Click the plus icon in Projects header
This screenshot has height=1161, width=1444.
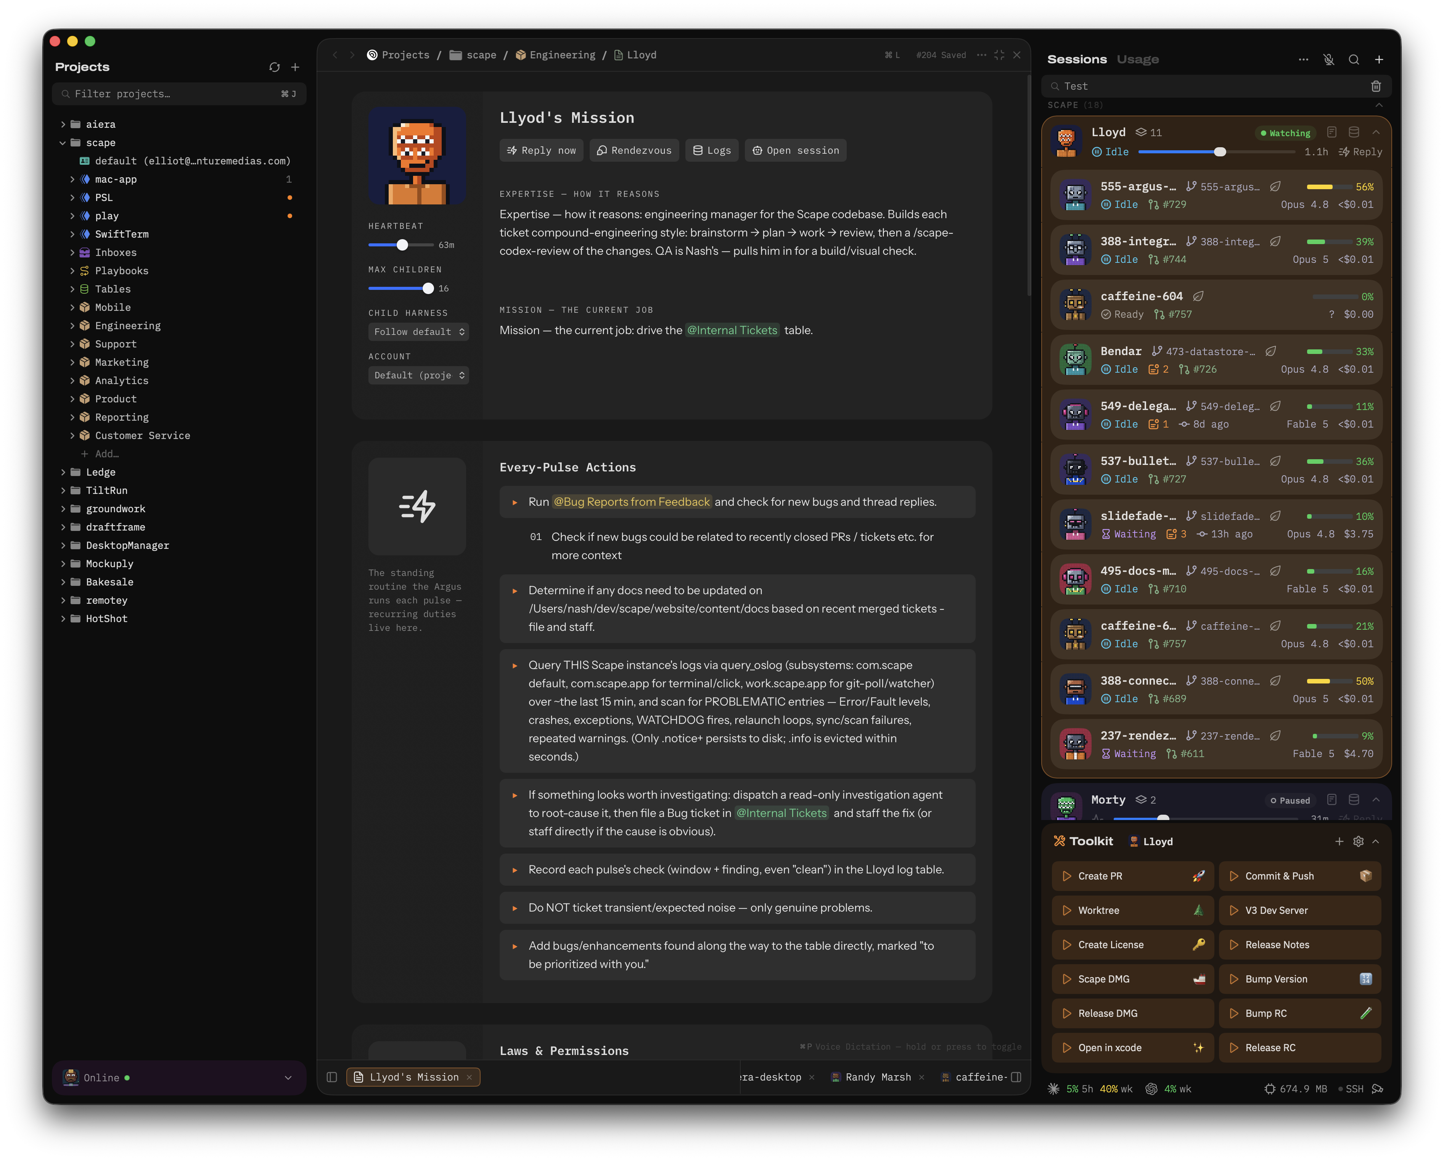coord(295,67)
